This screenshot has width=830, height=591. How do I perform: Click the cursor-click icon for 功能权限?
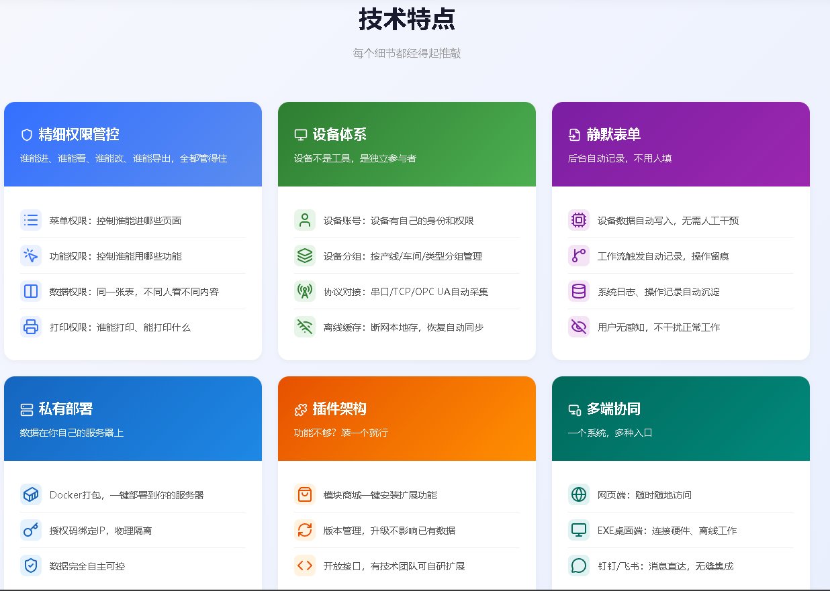[31, 256]
